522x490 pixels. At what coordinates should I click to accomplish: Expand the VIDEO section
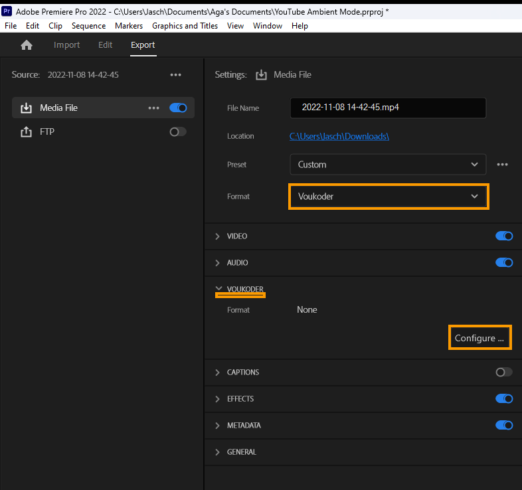[217, 236]
